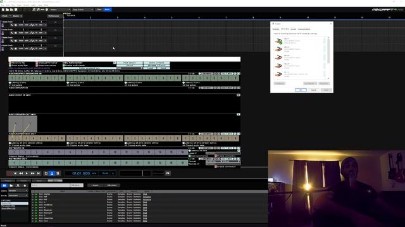Click the zoom-in magnifier icon in toolbar
This screenshot has height=227, width=405.
point(34,9)
